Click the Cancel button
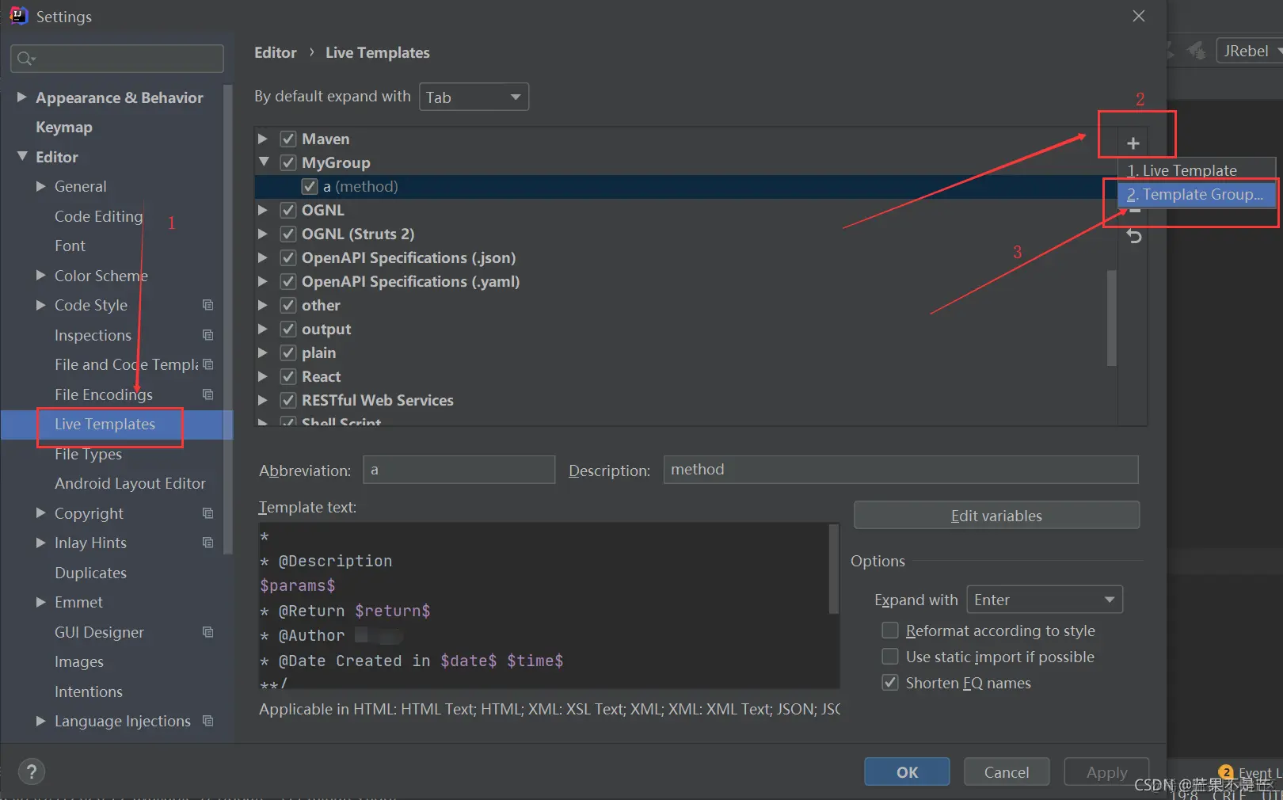 click(1007, 771)
